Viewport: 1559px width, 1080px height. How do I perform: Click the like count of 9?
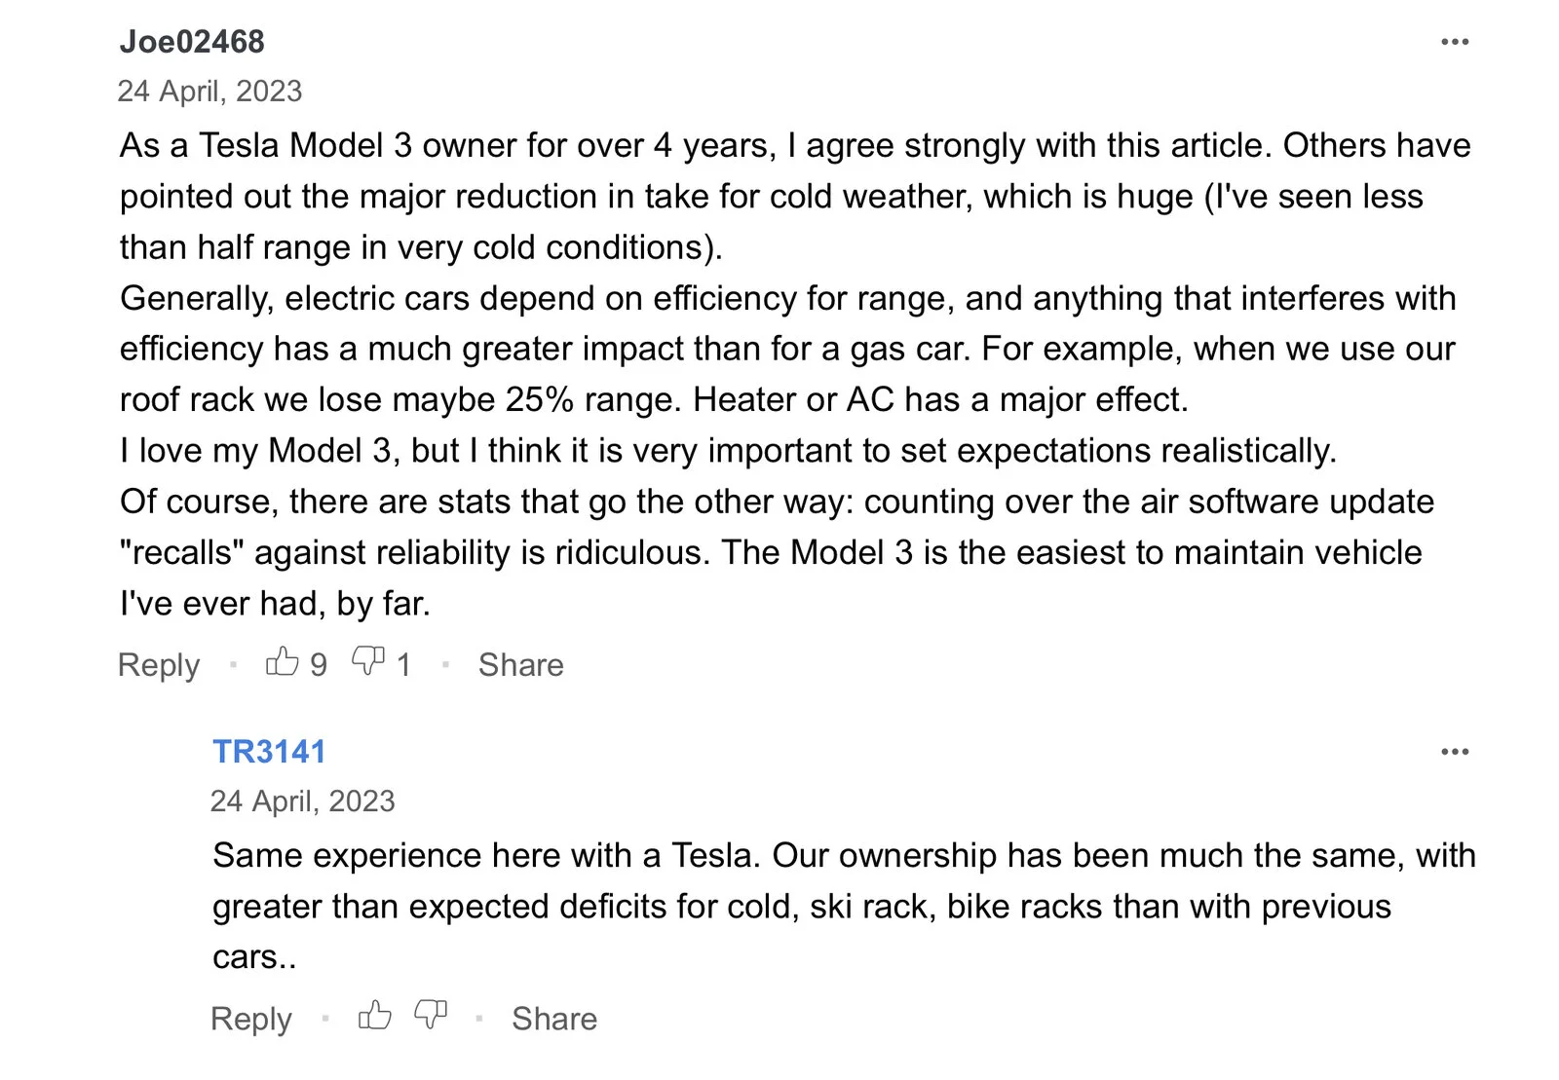319,665
